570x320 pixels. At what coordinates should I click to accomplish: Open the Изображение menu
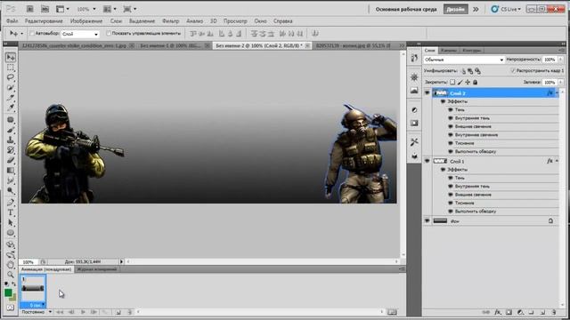pyautogui.click(x=86, y=21)
